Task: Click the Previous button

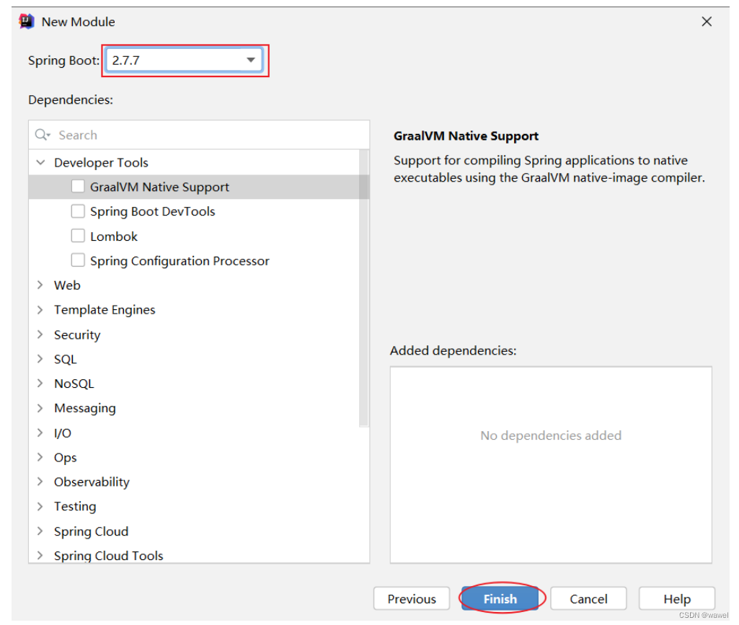Action: tap(412, 598)
